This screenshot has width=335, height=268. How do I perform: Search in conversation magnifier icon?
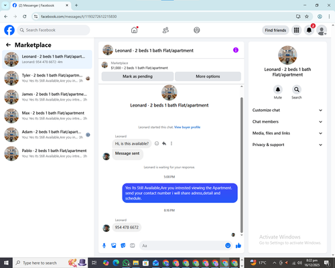[x=296, y=90]
